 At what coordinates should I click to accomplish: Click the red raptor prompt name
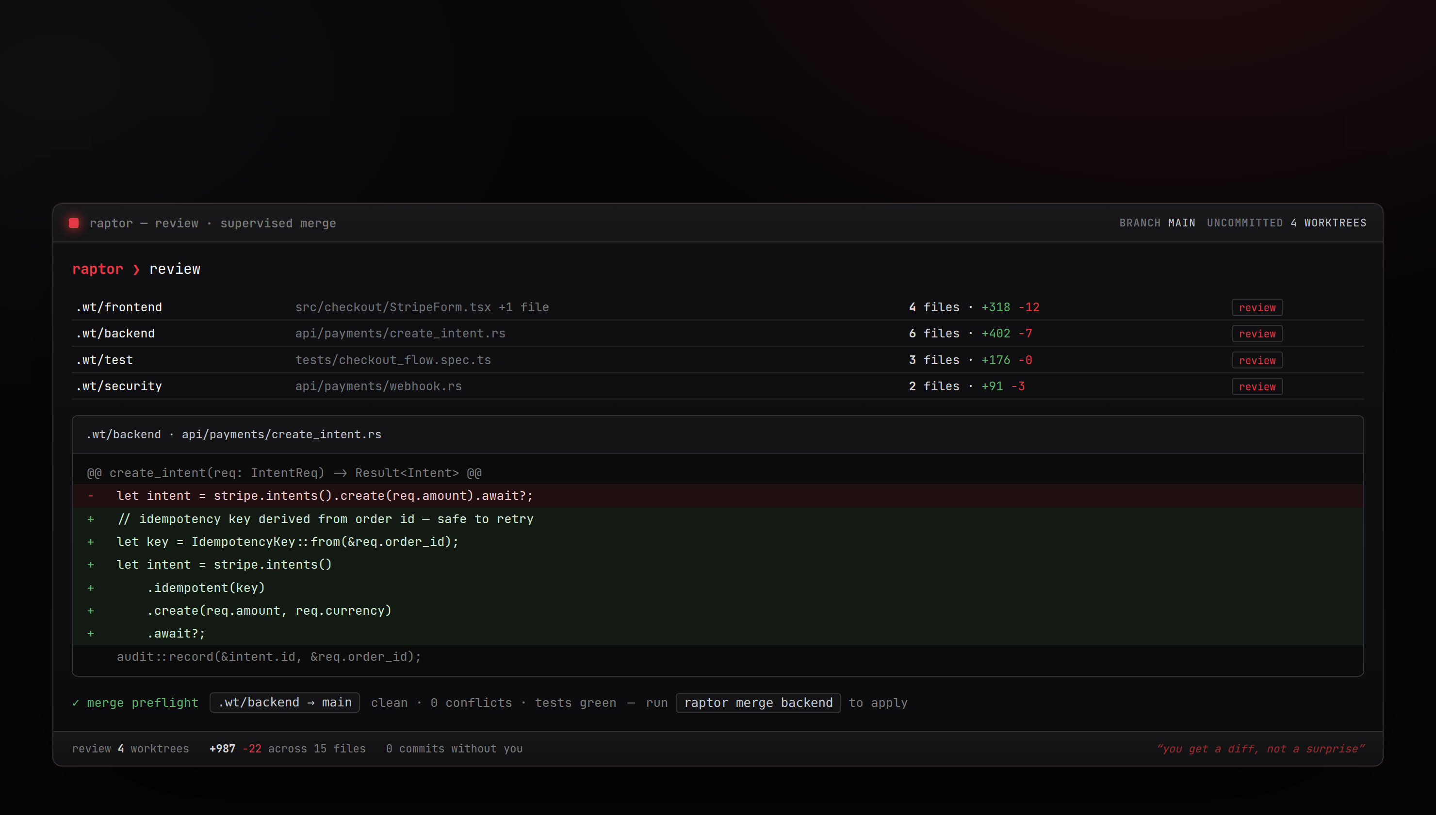click(x=98, y=269)
